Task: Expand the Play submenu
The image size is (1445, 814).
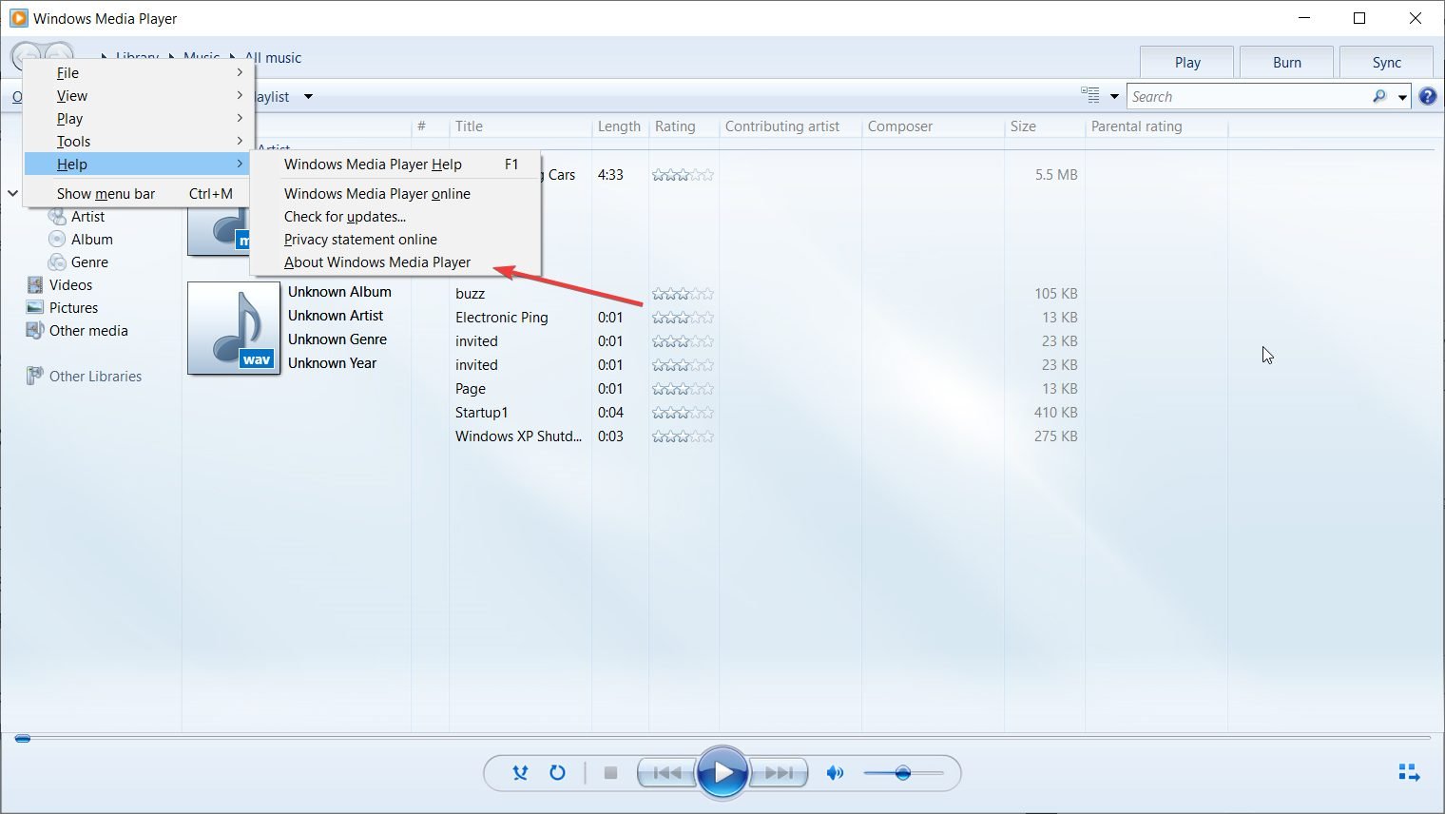Action: pyautogui.click(x=139, y=119)
